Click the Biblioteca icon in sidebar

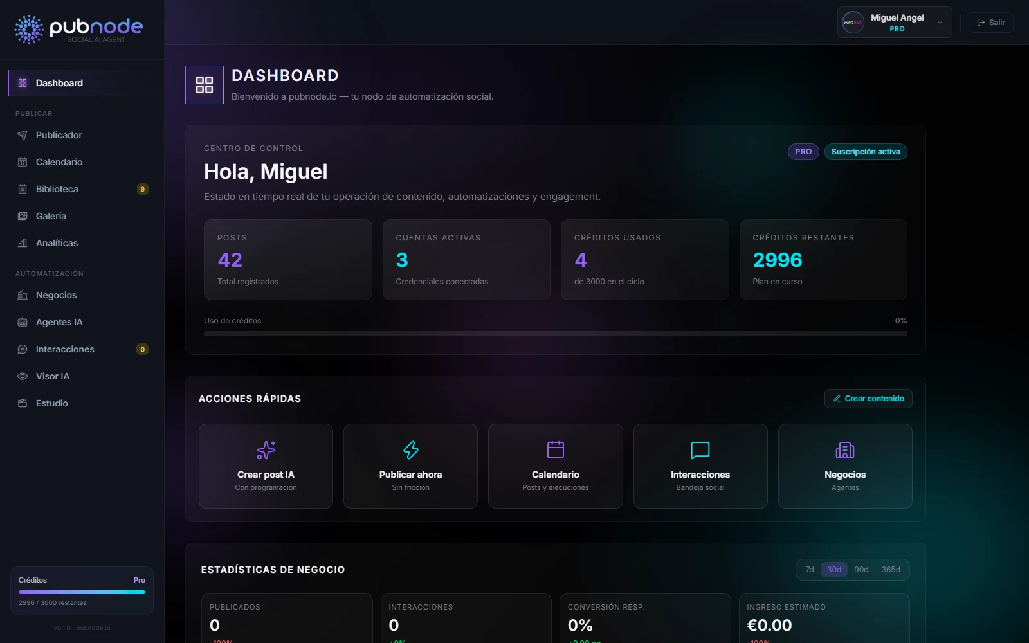pos(23,189)
